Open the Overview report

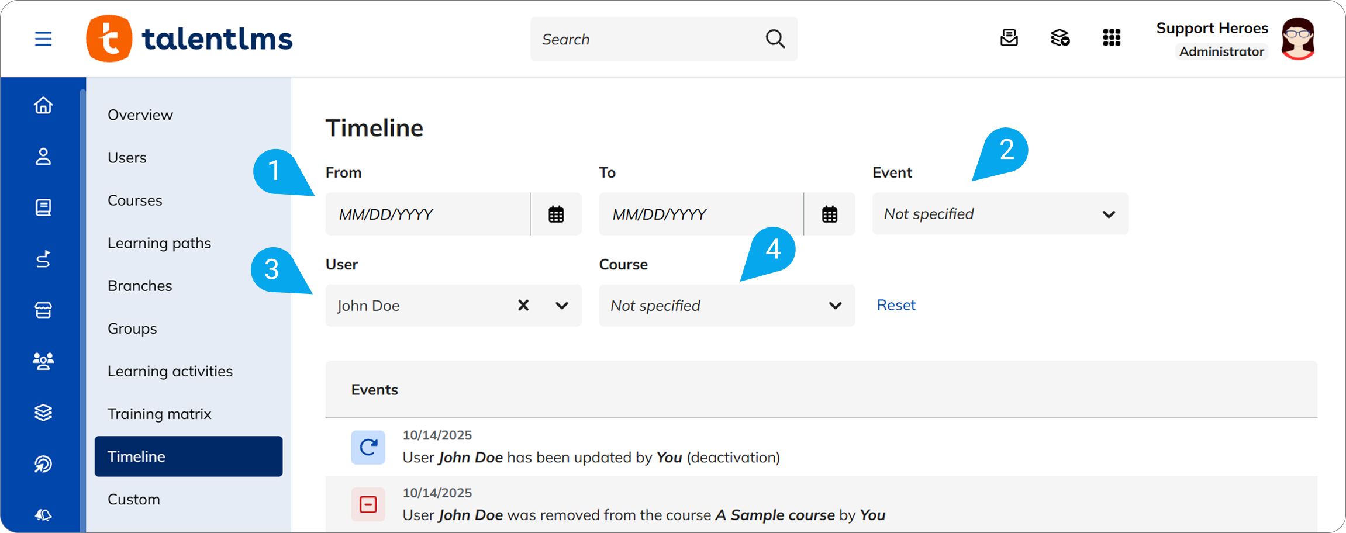coord(140,115)
